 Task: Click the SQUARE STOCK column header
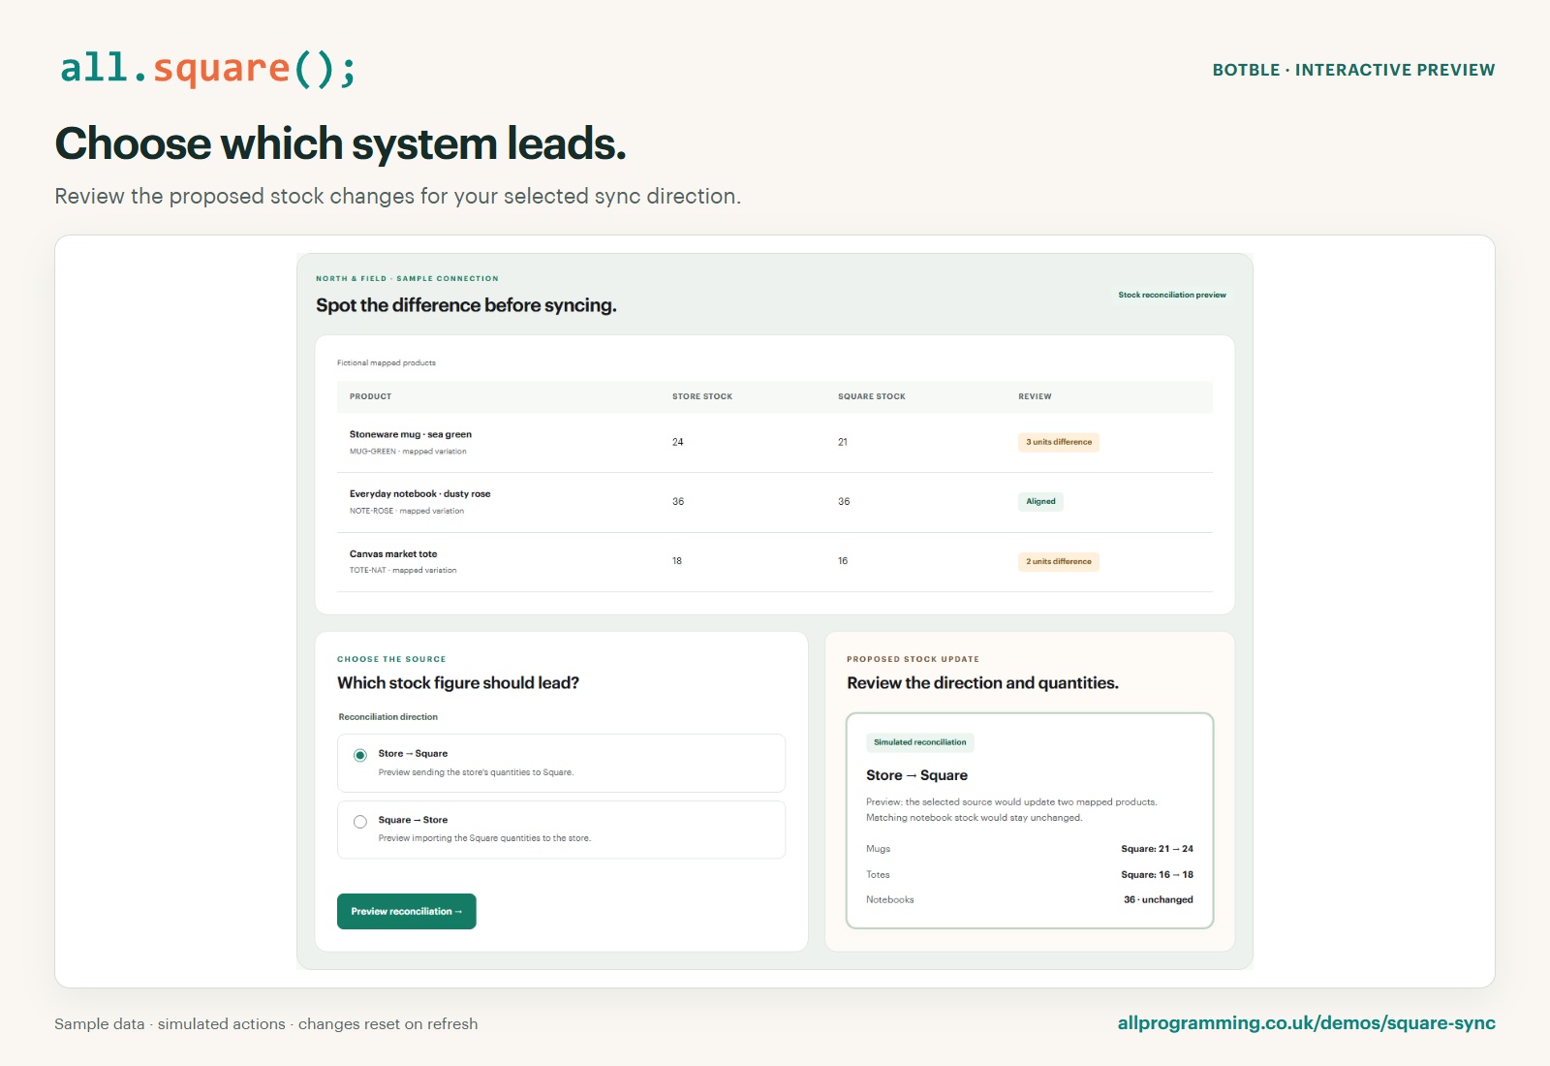pyautogui.click(x=872, y=396)
